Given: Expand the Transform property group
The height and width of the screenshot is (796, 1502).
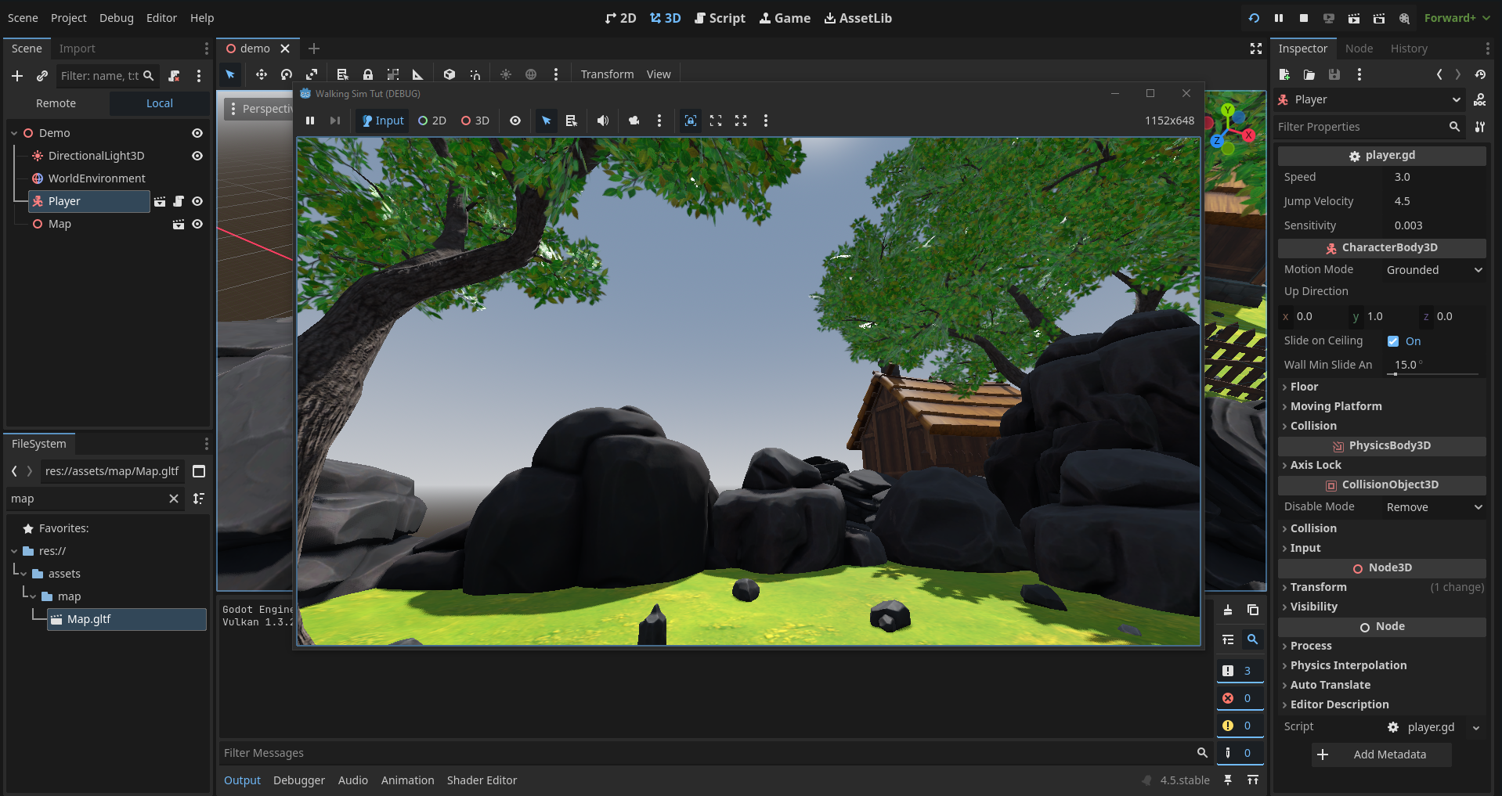Looking at the screenshot, I should pyautogui.click(x=1318, y=587).
